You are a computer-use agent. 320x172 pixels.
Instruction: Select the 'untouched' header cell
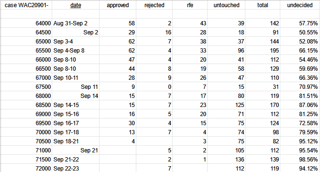[x=226, y=5]
